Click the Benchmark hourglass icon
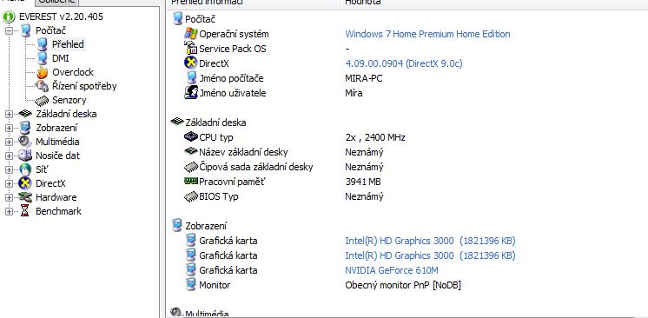This screenshot has width=648, height=318. click(25, 211)
